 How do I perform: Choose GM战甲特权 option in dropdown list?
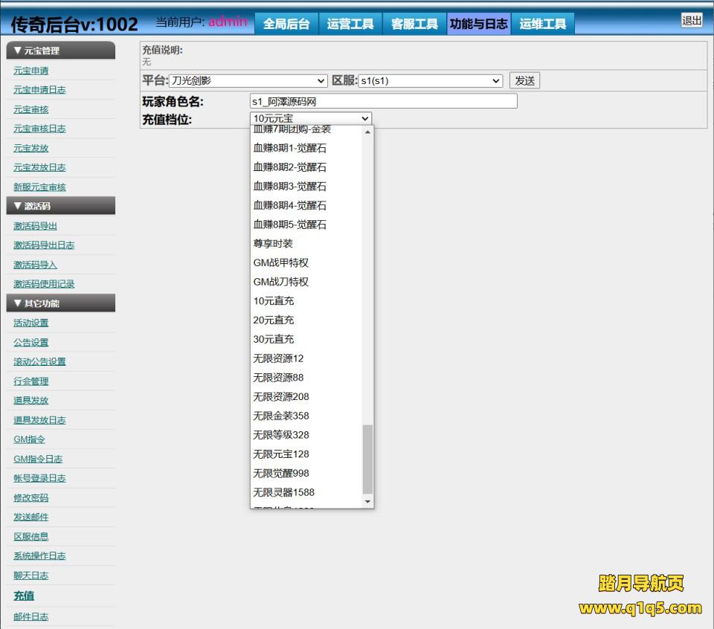point(281,262)
